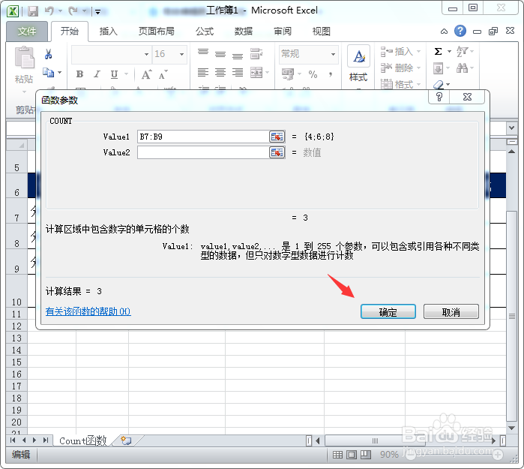Expand the Insert (插入) cells dropdown
Image resolution: width=524 pixels, height=469 pixels.
coord(418,52)
